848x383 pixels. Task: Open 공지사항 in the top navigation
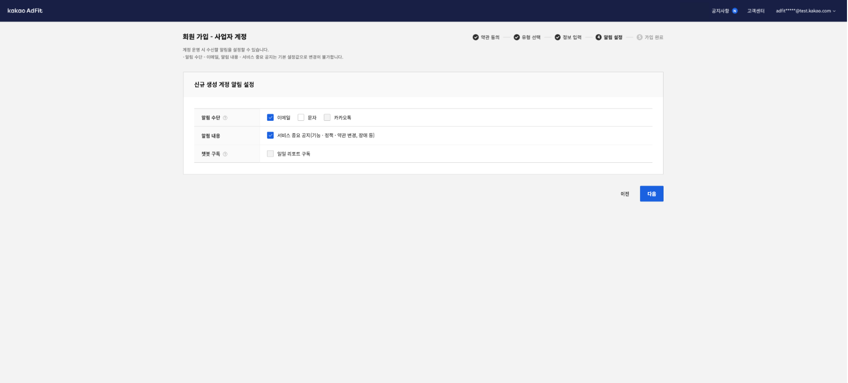click(720, 11)
